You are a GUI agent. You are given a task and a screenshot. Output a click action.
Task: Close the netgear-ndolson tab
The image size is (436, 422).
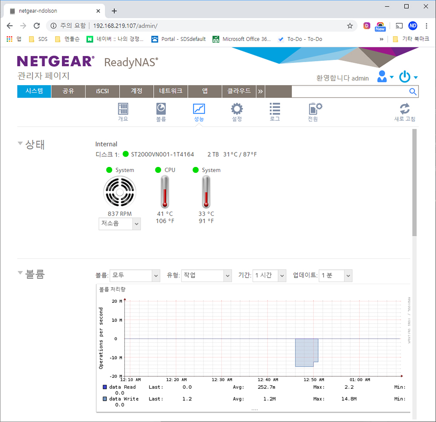[x=98, y=11]
